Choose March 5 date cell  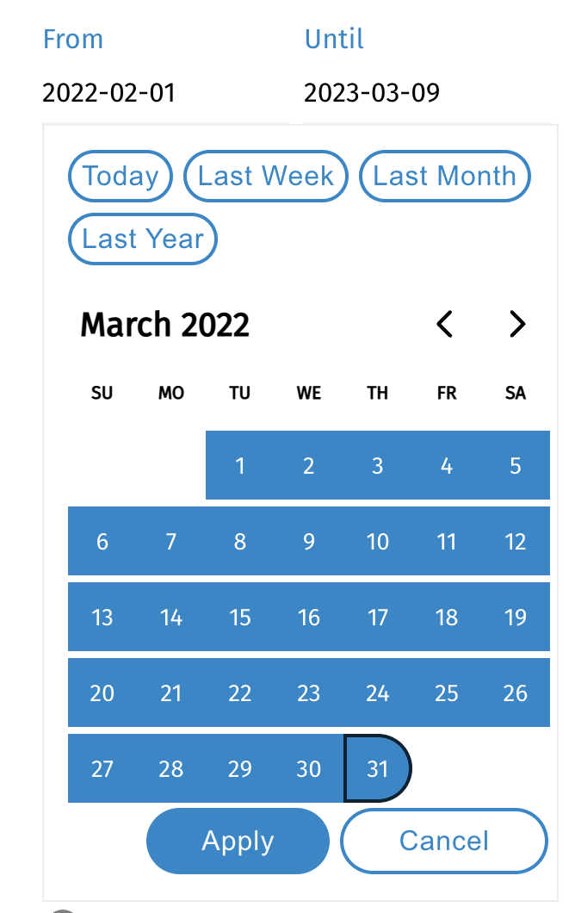coord(516,466)
